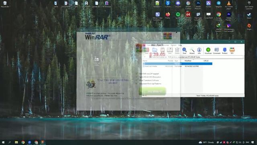Image resolution: width=257 pixels, height=145 pixels.
Task: Select the Recycle Bin desktop icon
Action: coord(5,4)
